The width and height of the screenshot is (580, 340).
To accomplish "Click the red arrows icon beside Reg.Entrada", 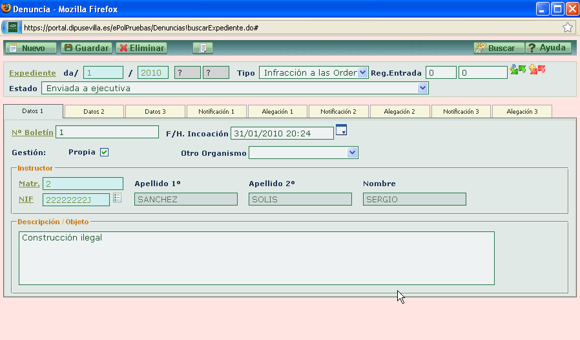I will pos(537,70).
